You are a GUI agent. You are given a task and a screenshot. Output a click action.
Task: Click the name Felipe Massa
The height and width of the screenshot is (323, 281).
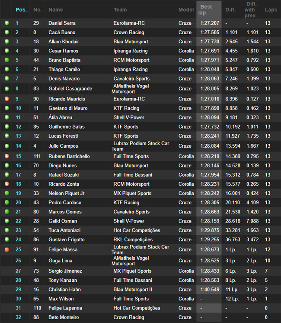point(63,249)
